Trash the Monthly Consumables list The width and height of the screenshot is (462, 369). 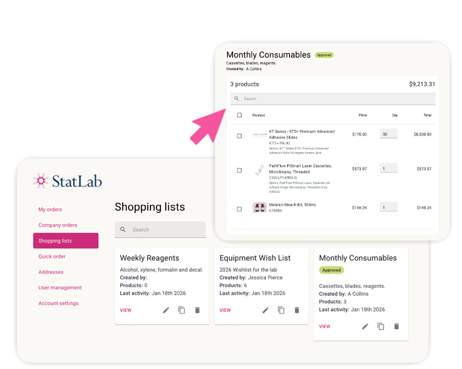[397, 326]
